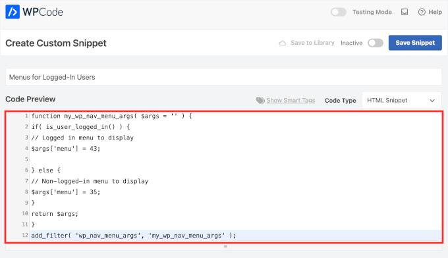Click the Show Smart Tags link

tap(291, 100)
